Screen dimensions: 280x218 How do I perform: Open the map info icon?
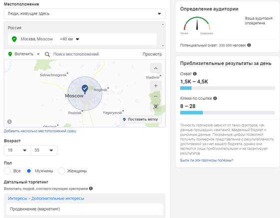pos(9,122)
